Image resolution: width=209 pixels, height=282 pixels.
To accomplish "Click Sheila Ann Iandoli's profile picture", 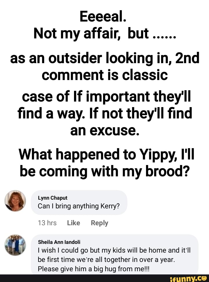I will coord(15,245).
